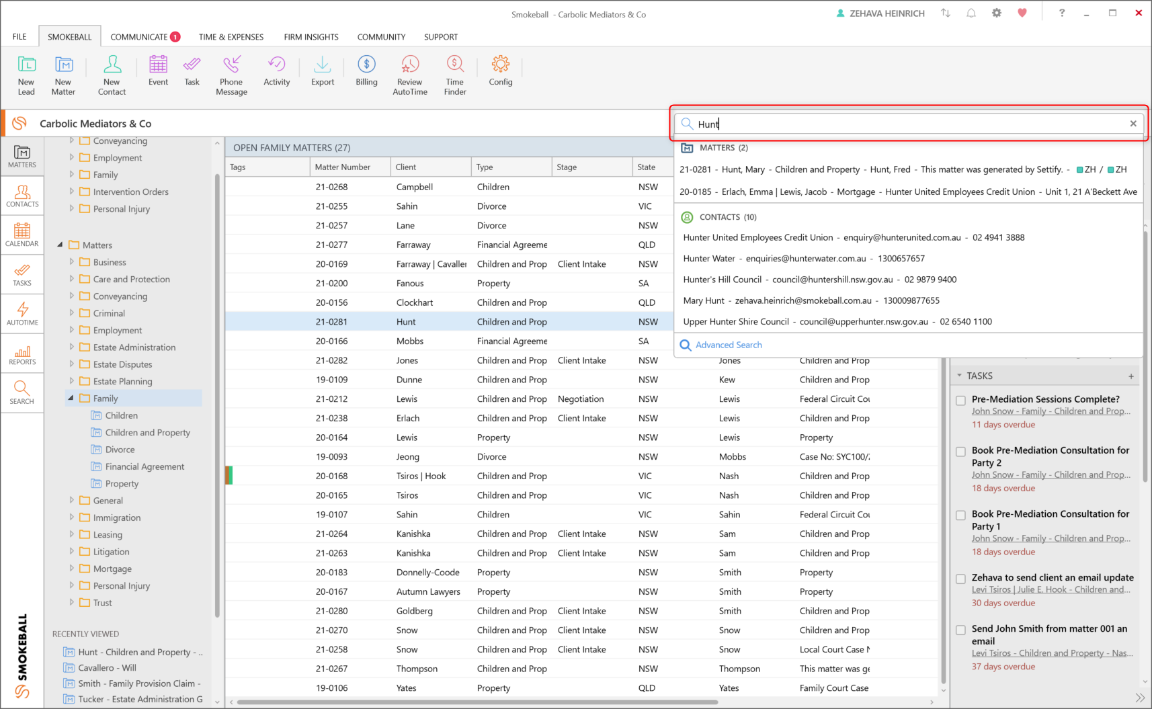Open the Firm Insights tab

pyautogui.click(x=311, y=37)
